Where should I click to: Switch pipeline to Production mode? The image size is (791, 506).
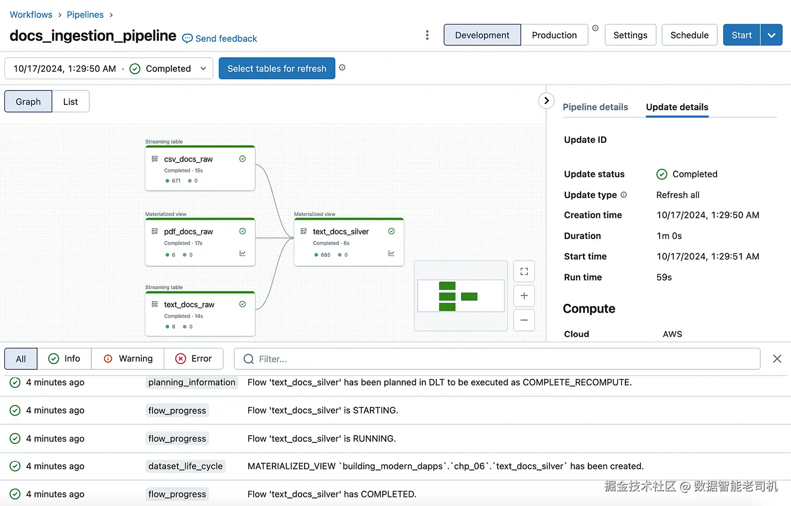[554, 35]
